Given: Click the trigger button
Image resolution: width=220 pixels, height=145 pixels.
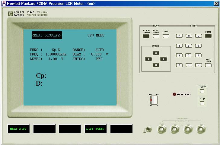Looking at the screenshot, I should 202,91.
